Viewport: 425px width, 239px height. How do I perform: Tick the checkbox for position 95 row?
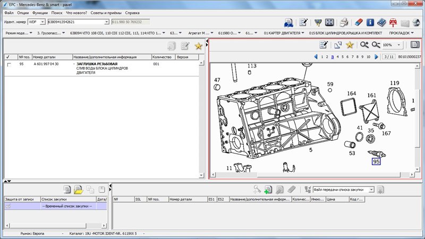[9, 65]
